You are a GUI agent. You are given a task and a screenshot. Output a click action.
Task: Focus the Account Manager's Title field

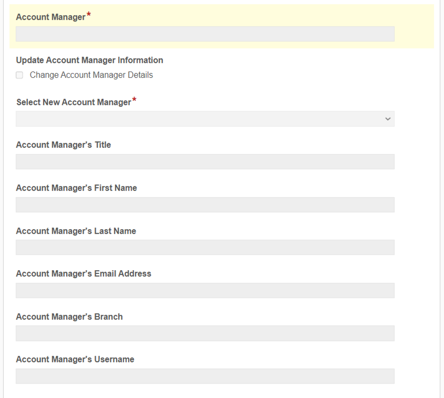[205, 162]
